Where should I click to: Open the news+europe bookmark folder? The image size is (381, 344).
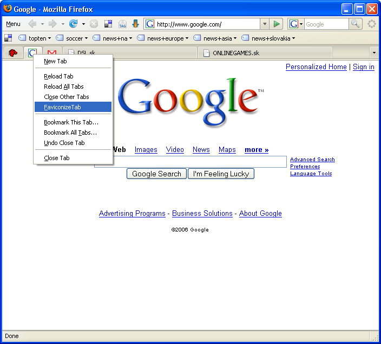(x=163, y=38)
